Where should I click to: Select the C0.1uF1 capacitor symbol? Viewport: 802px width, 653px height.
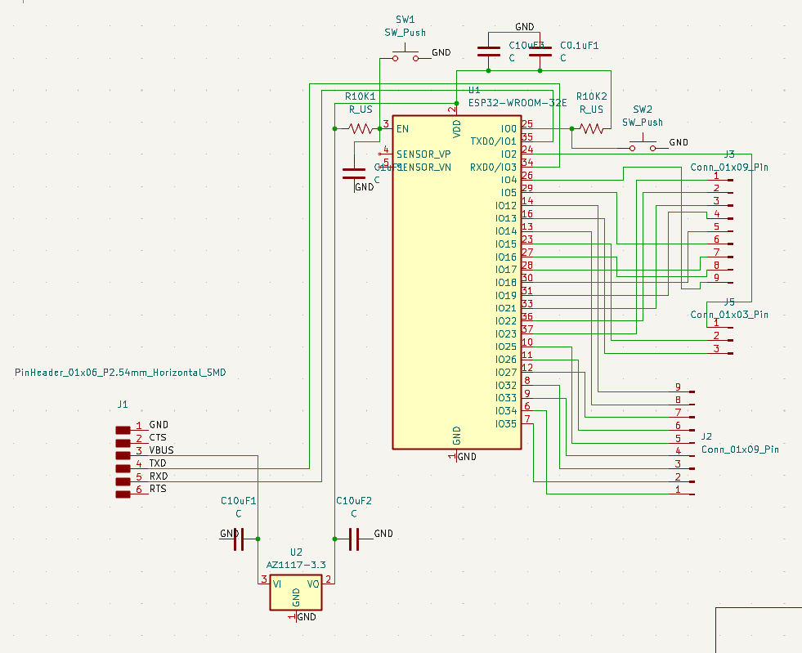click(x=540, y=51)
